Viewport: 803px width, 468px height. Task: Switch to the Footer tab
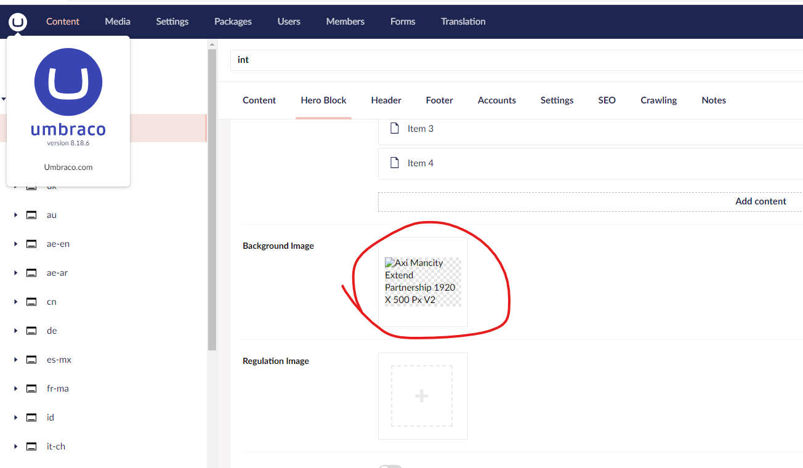click(439, 100)
